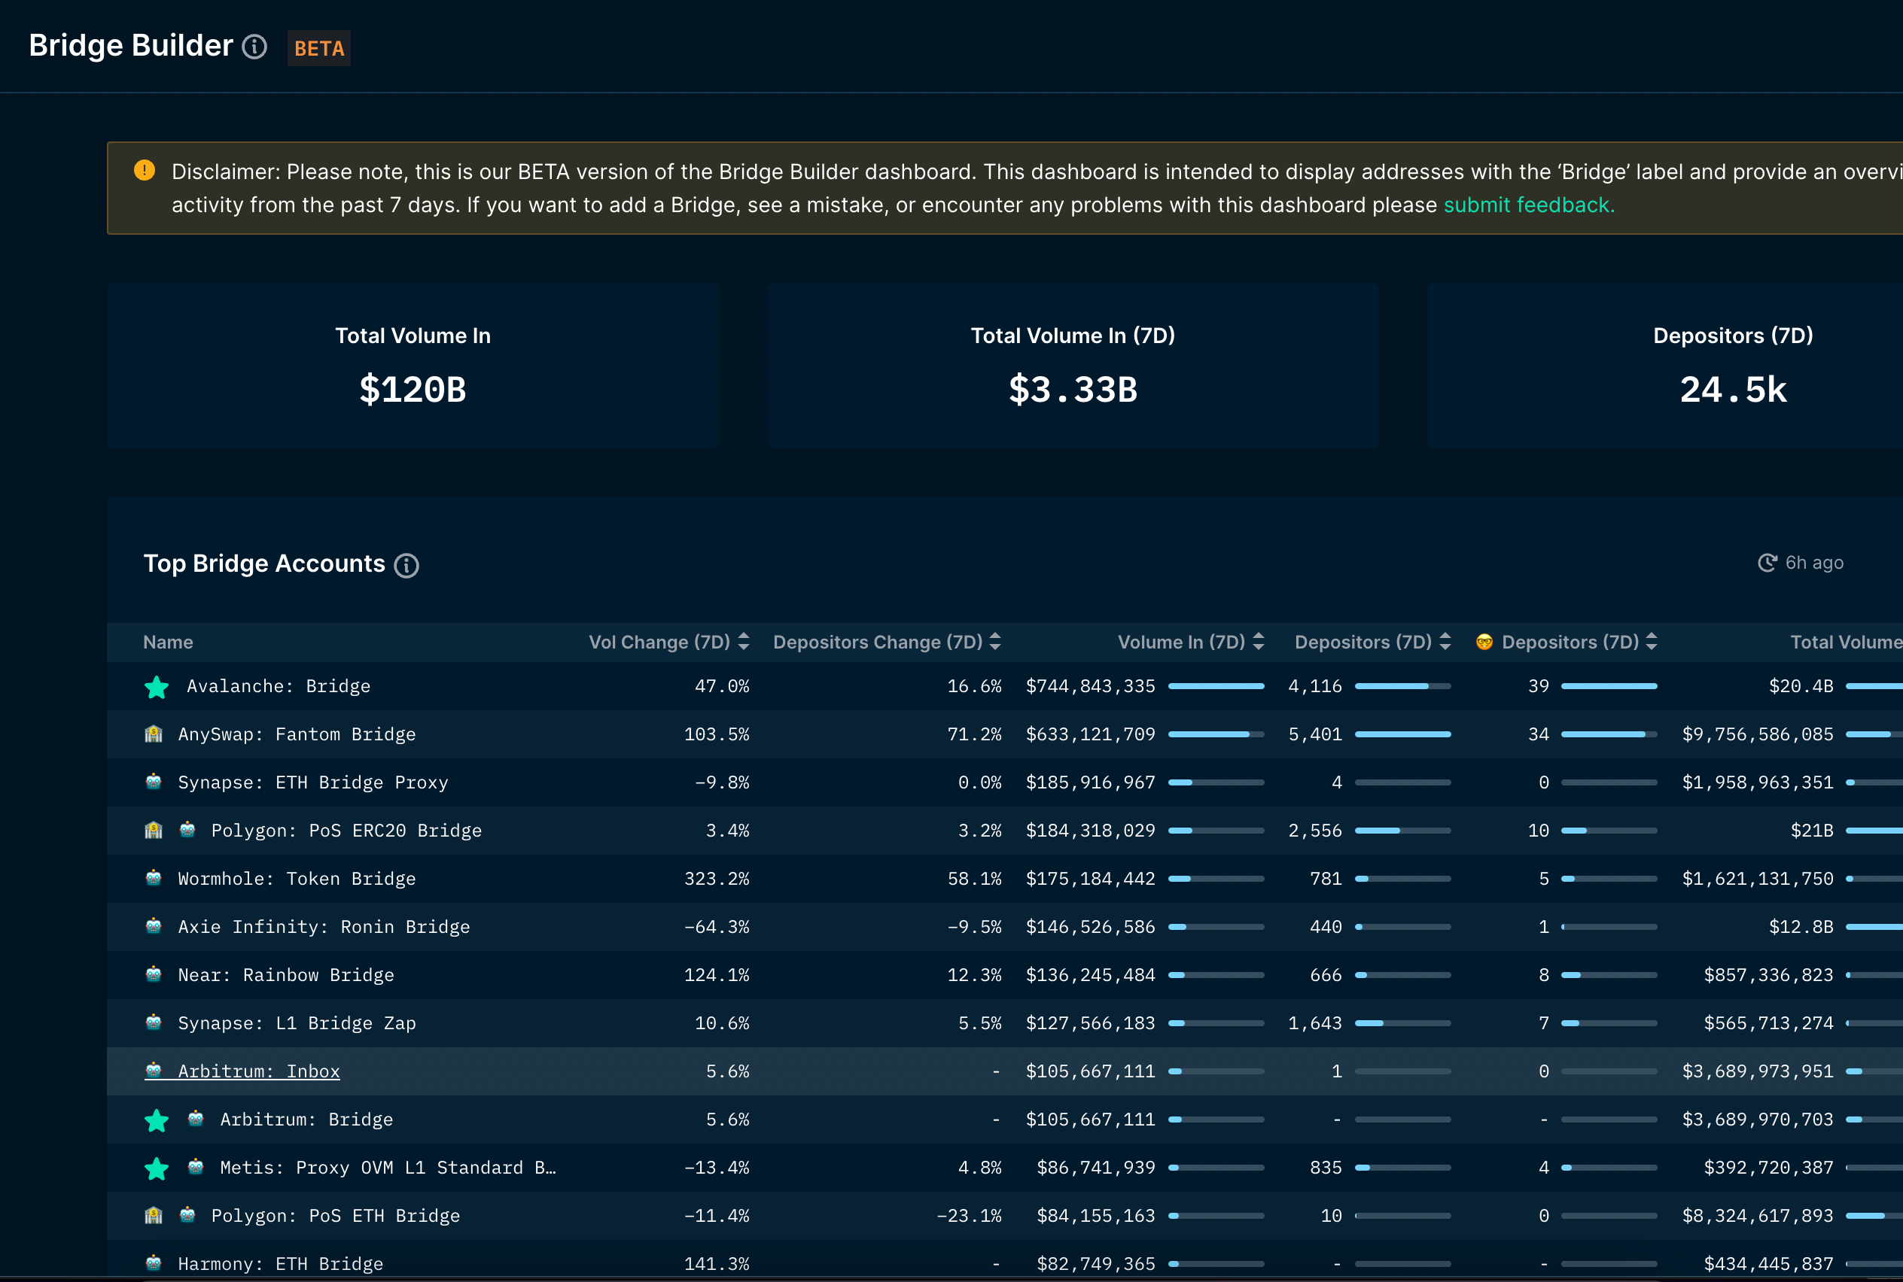Click the info icon beside Top Bridge Accounts
Screen dimensions: 1903x1282
coord(406,565)
